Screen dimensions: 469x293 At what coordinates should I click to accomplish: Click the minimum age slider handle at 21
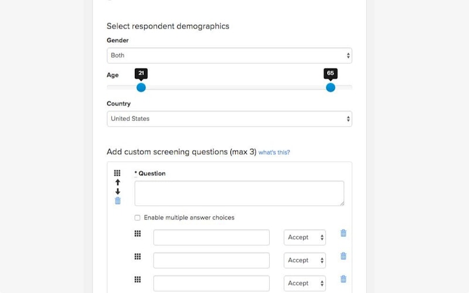coord(141,87)
